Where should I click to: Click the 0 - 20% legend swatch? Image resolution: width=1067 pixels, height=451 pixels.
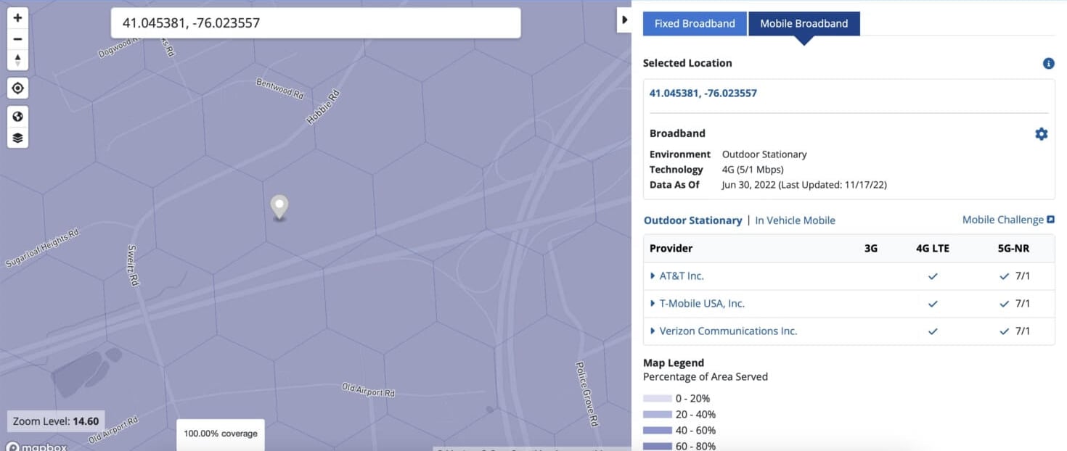657,399
